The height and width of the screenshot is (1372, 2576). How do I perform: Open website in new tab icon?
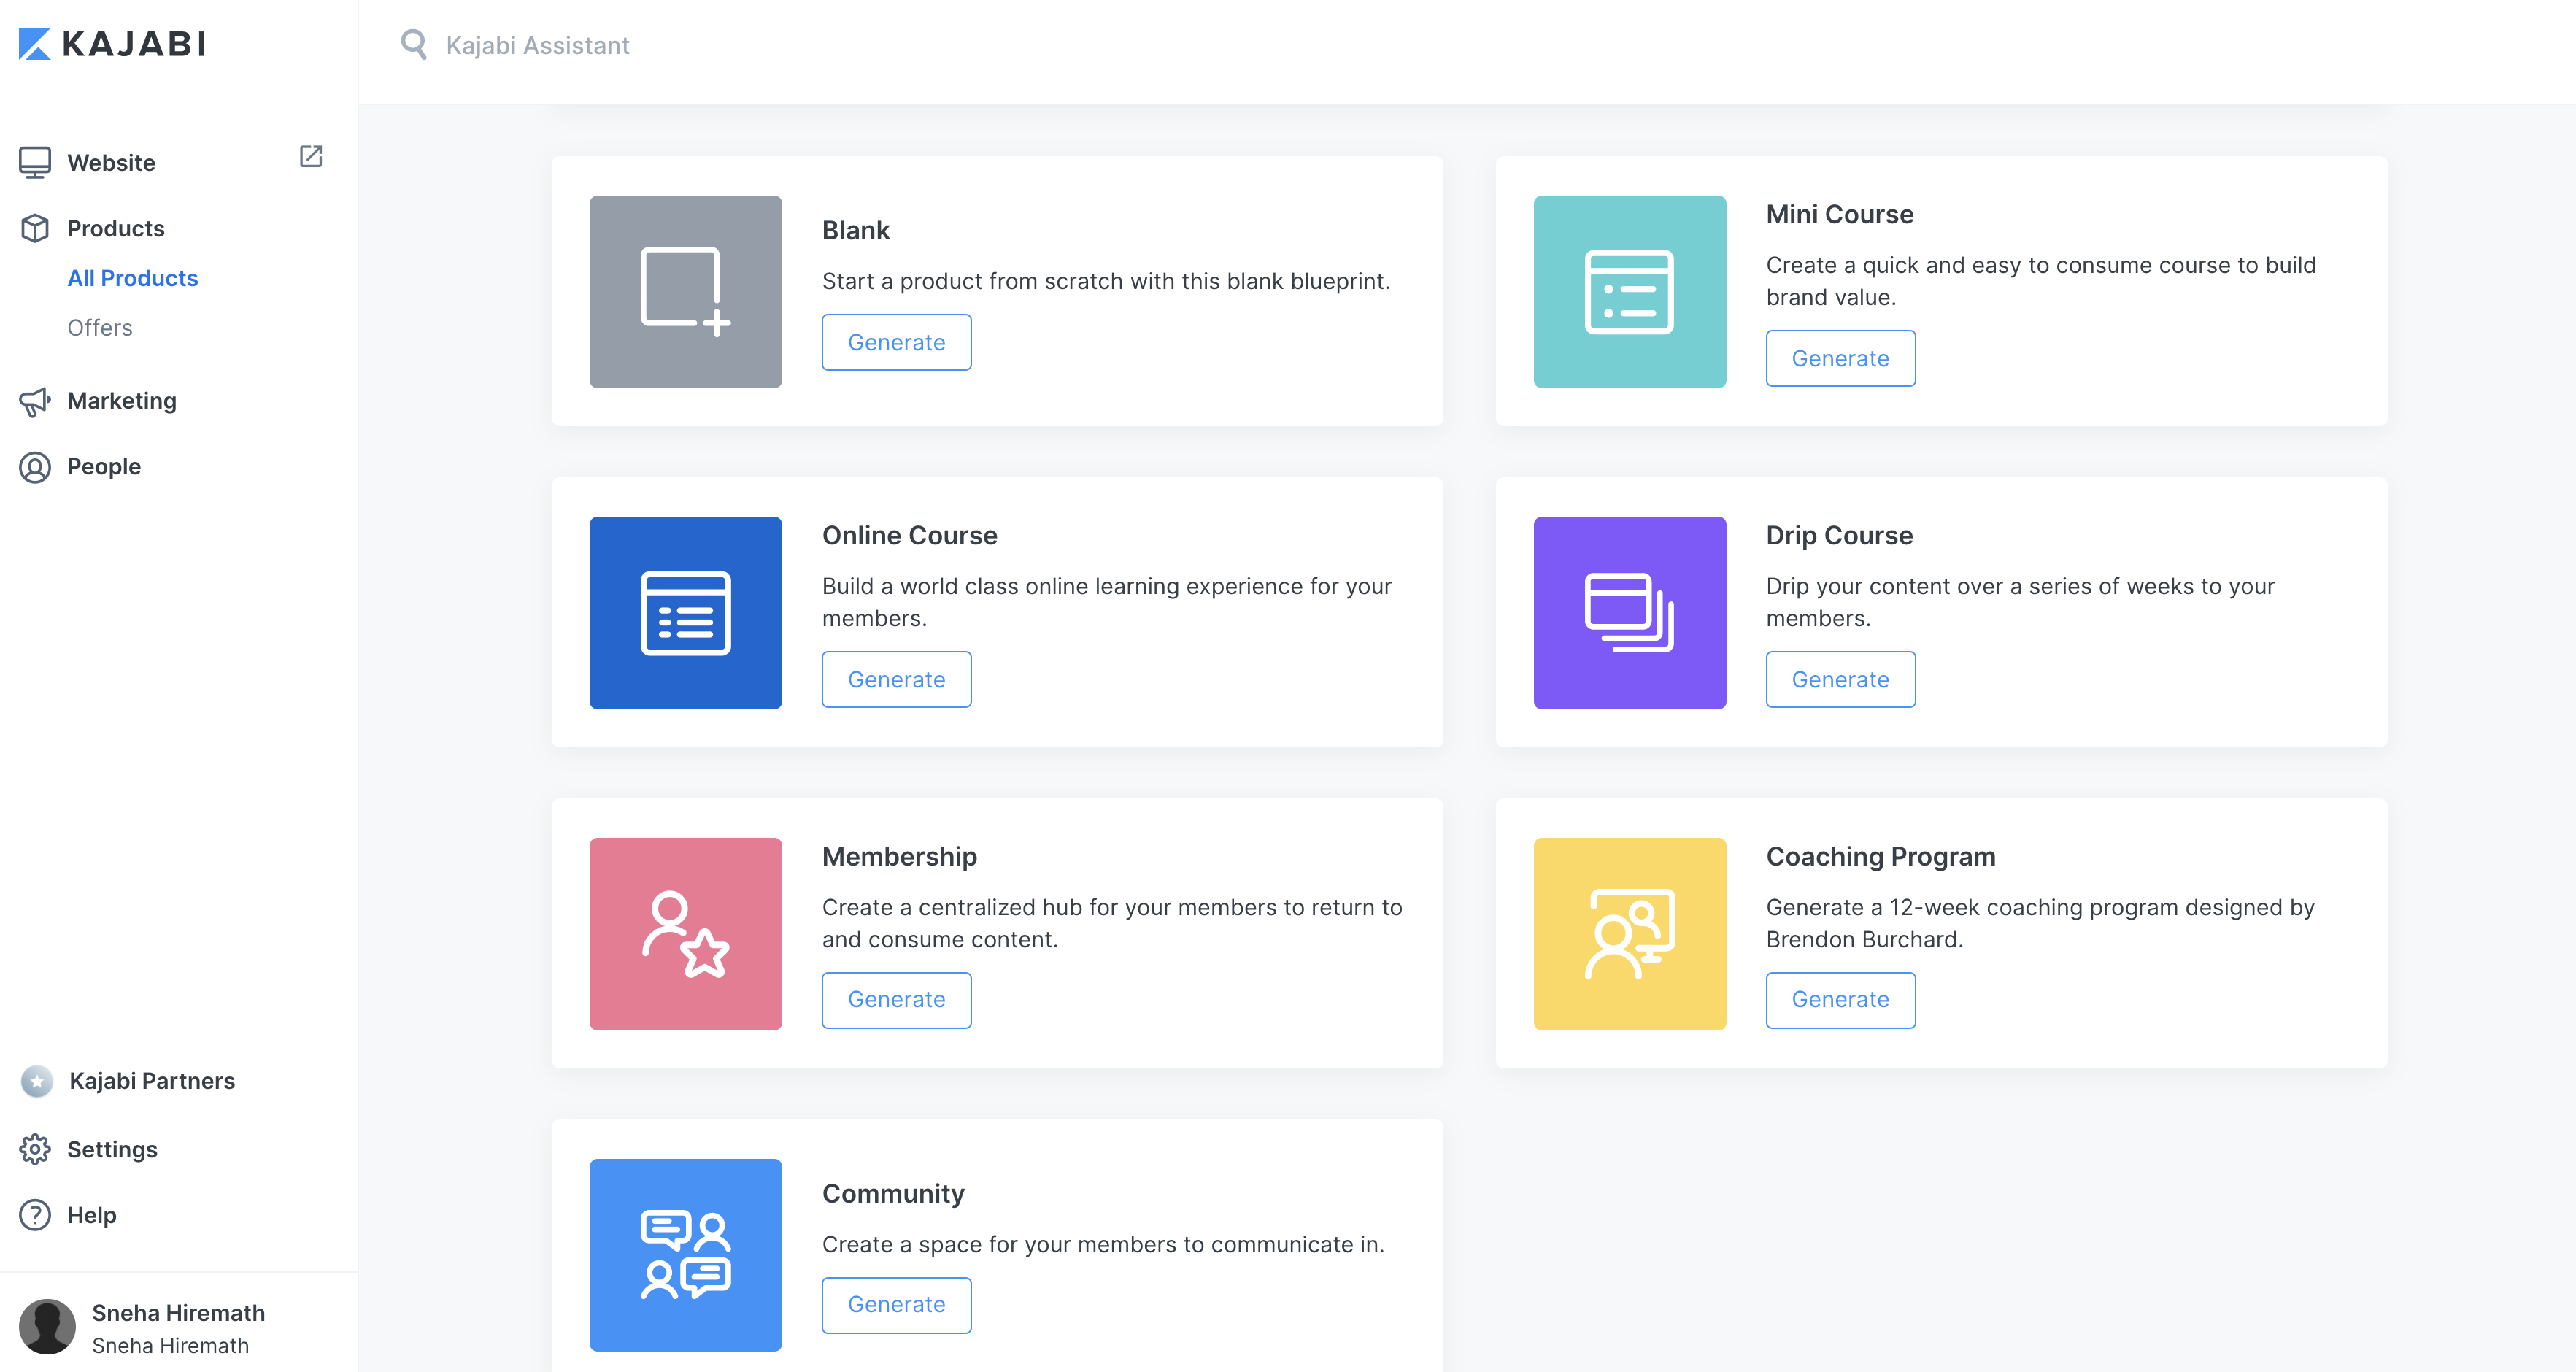click(311, 156)
